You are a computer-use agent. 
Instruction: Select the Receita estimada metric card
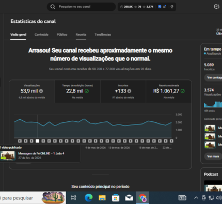(x=169, y=91)
